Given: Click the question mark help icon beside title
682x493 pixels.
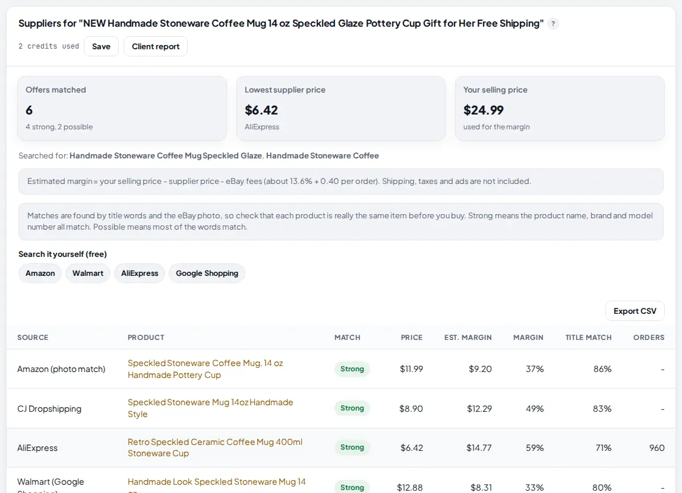Looking at the screenshot, I should (x=553, y=24).
